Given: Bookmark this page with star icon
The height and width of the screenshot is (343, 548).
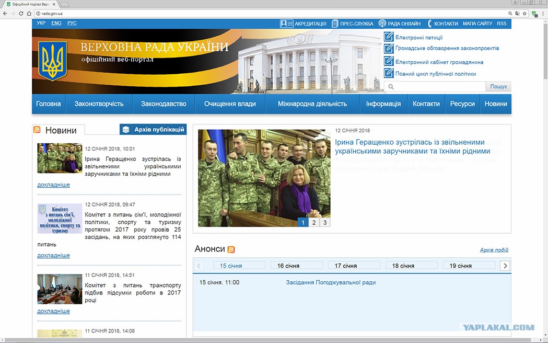Looking at the screenshot, I should [524, 13].
